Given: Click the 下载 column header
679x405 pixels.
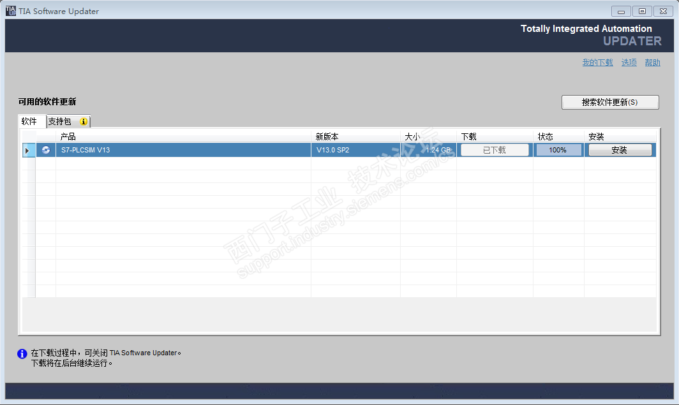Looking at the screenshot, I should click(x=495, y=136).
